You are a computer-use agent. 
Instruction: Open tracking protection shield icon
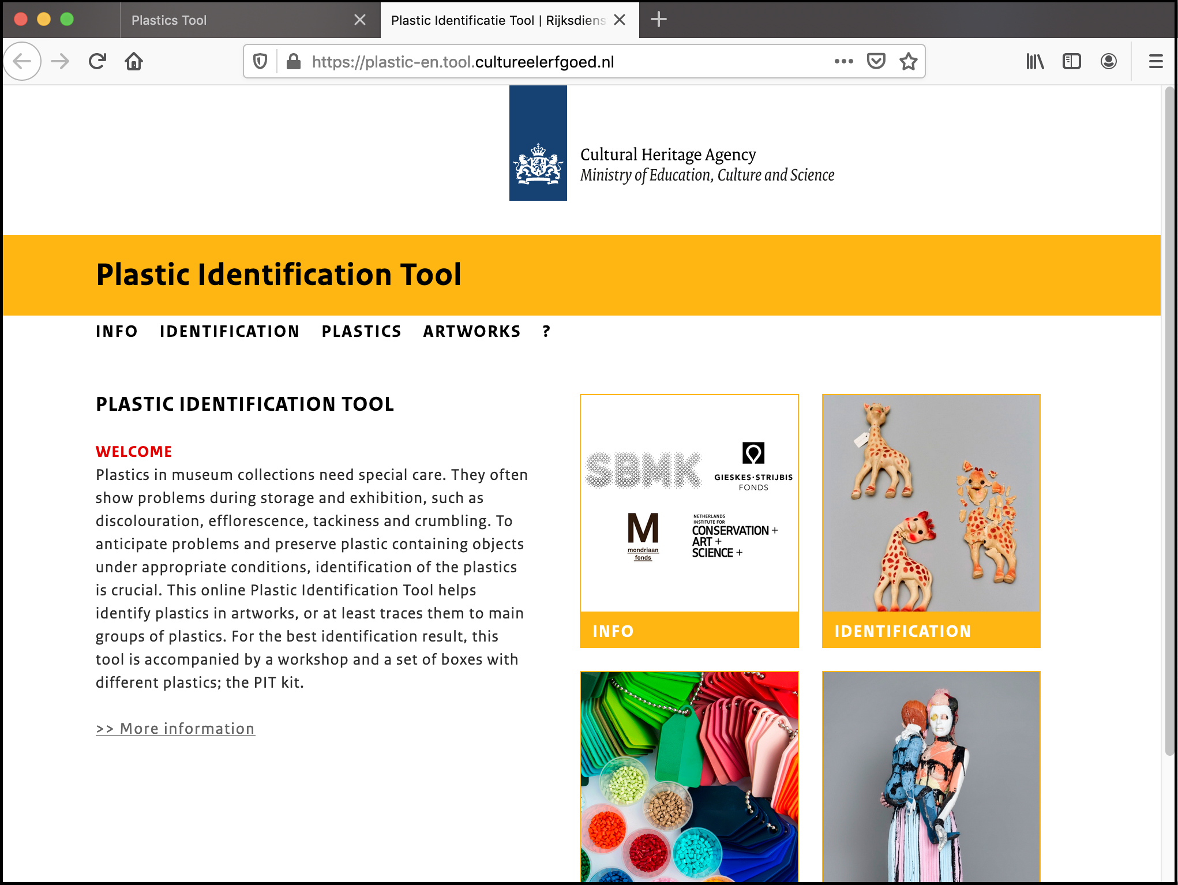coord(260,61)
